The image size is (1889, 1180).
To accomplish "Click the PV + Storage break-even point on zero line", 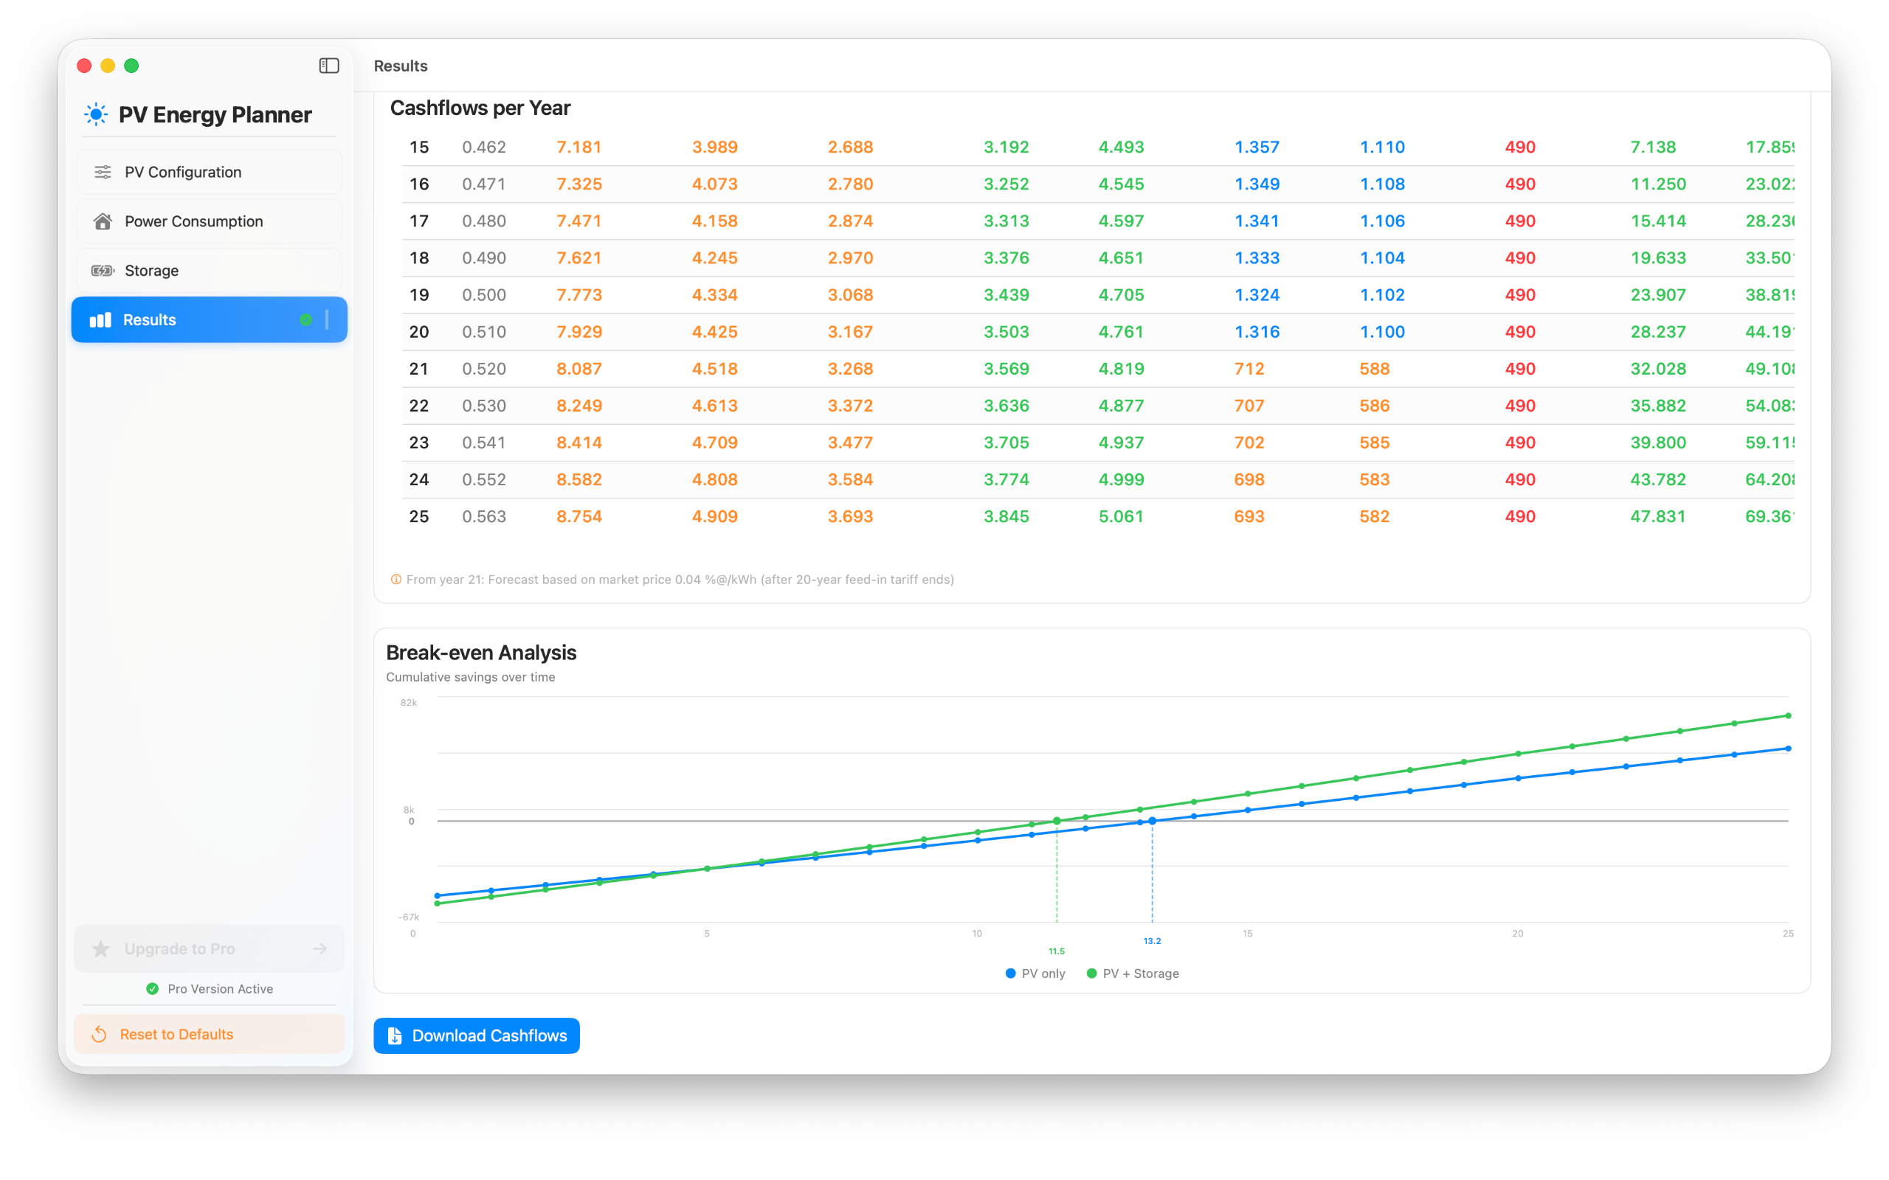I will (x=1057, y=821).
